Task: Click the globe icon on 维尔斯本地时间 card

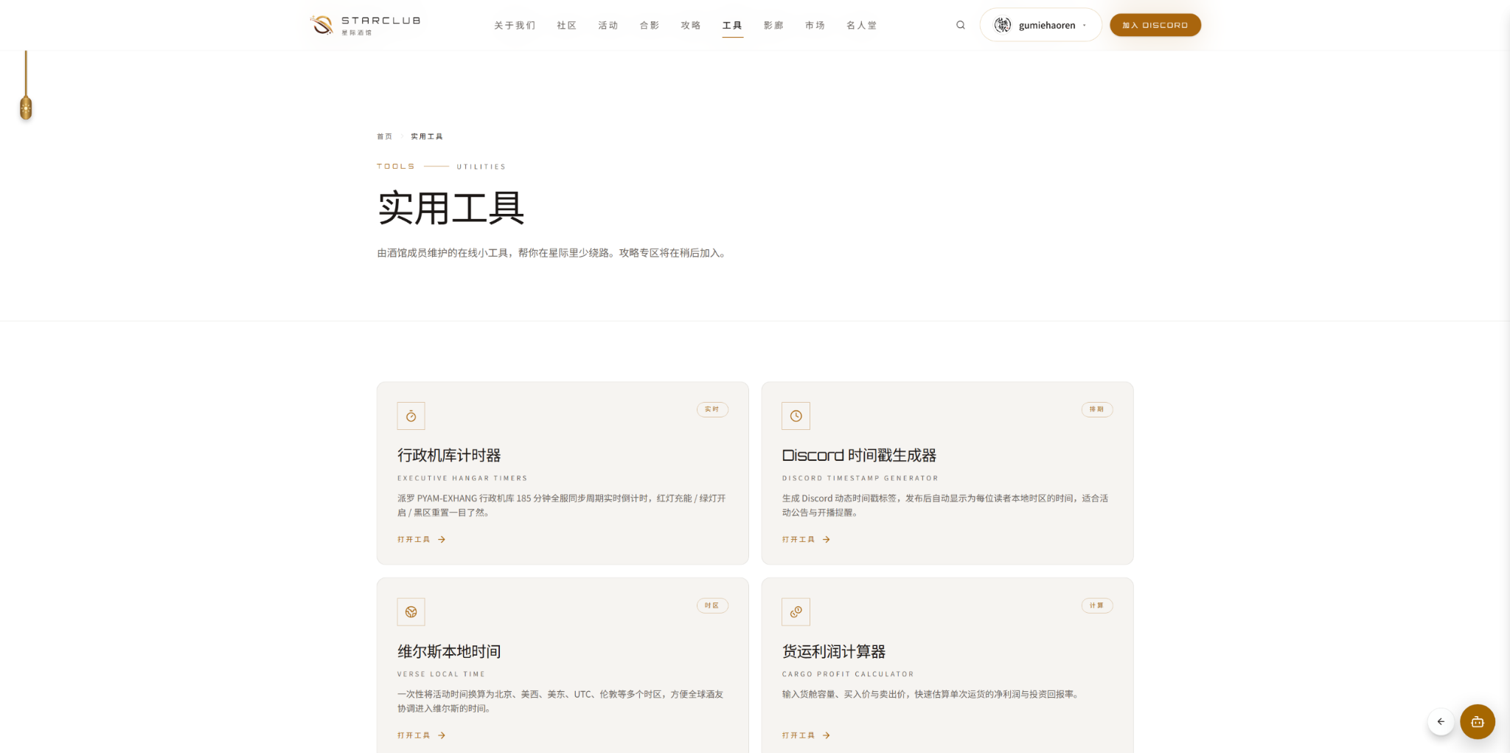Action: [x=411, y=612]
